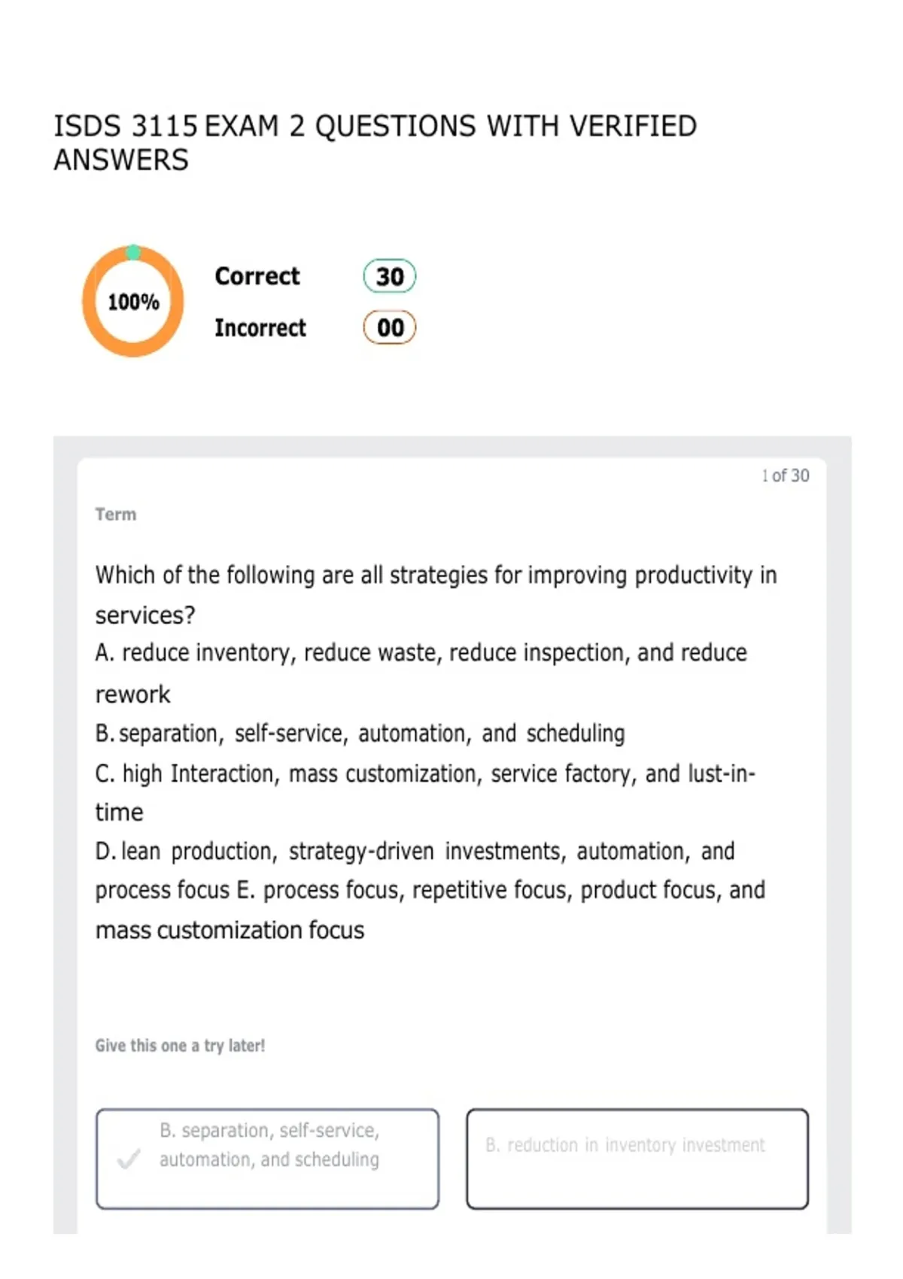Click the 'Correct' label
The height and width of the screenshot is (1279, 903).
coord(257,276)
